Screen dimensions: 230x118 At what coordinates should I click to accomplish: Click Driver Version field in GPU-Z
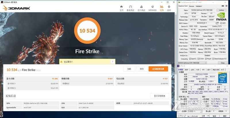207,46
